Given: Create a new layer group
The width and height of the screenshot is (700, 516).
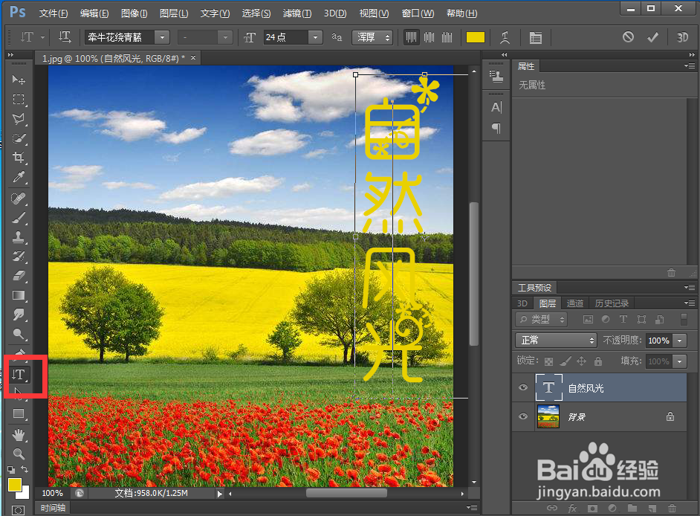Looking at the screenshot, I should 632,508.
